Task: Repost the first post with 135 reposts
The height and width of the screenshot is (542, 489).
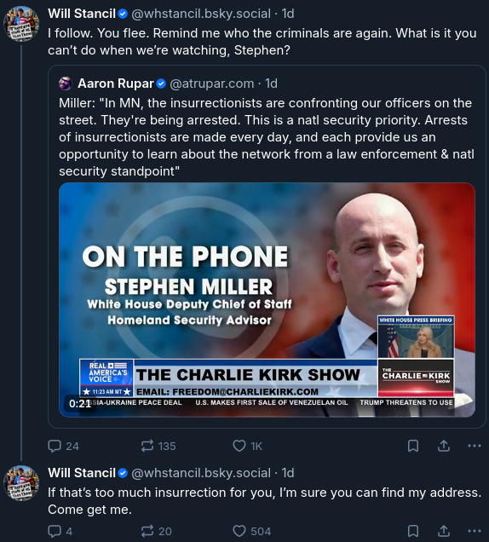Action: [158, 446]
